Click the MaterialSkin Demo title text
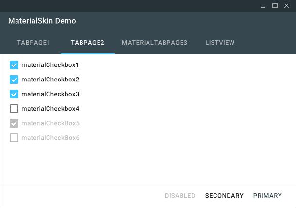 click(42, 21)
